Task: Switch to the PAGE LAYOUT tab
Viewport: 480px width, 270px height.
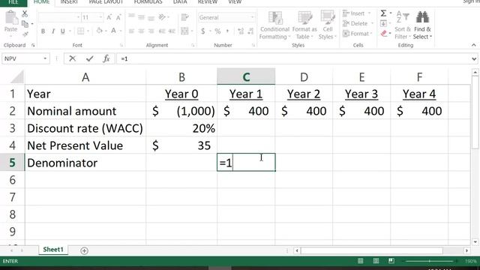Action: 106,2
